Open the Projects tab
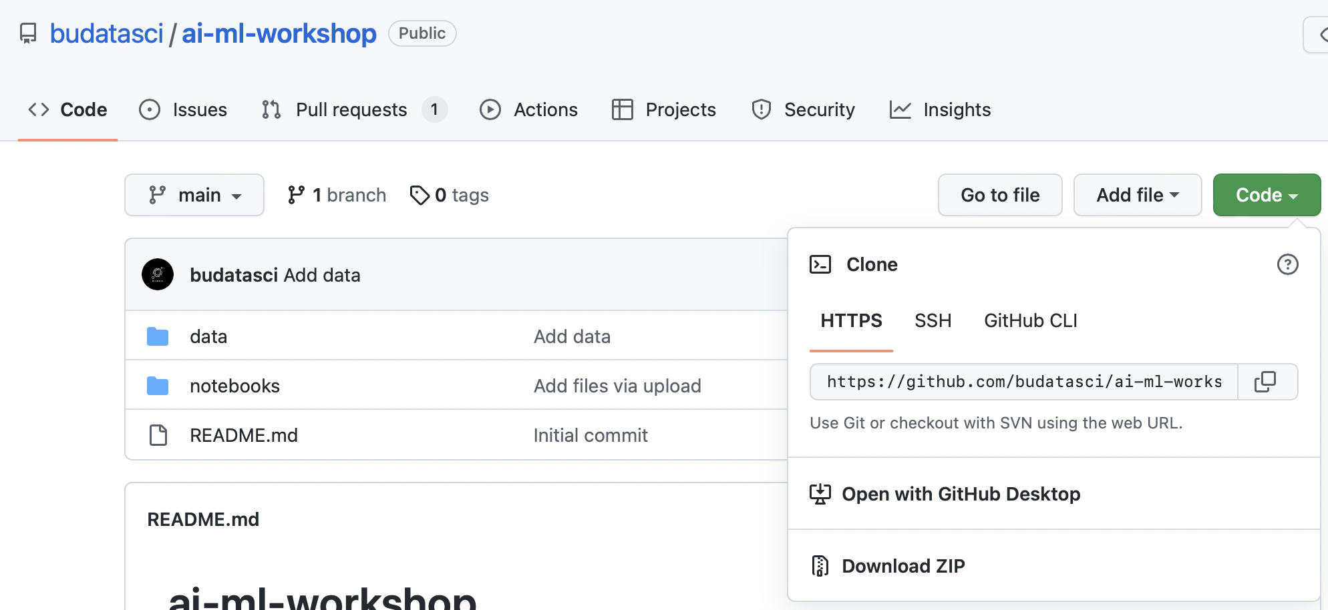The width and height of the screenshot is (1328, 610). click(x=663, y=109)
